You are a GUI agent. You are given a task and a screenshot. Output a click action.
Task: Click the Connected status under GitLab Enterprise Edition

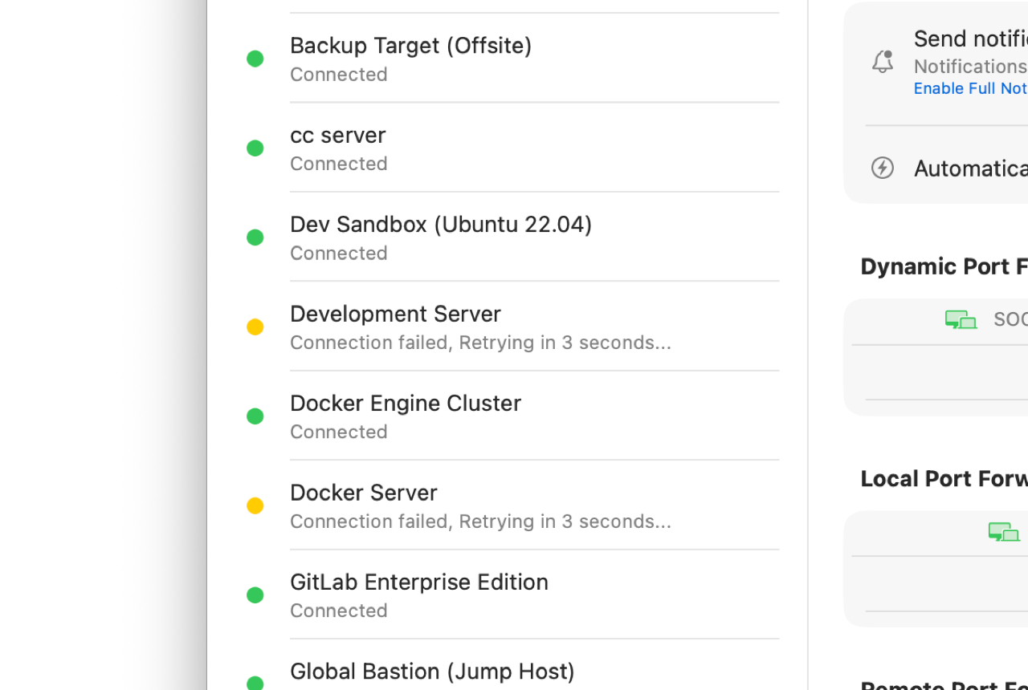coord(339,611)
